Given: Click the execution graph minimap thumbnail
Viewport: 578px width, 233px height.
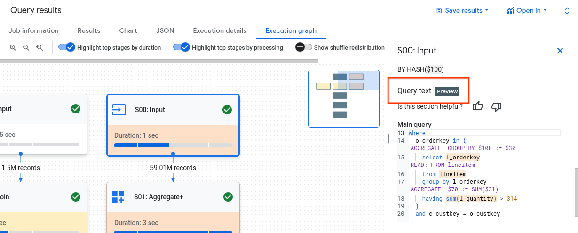Looking at the screenshot, I should 343,98.
